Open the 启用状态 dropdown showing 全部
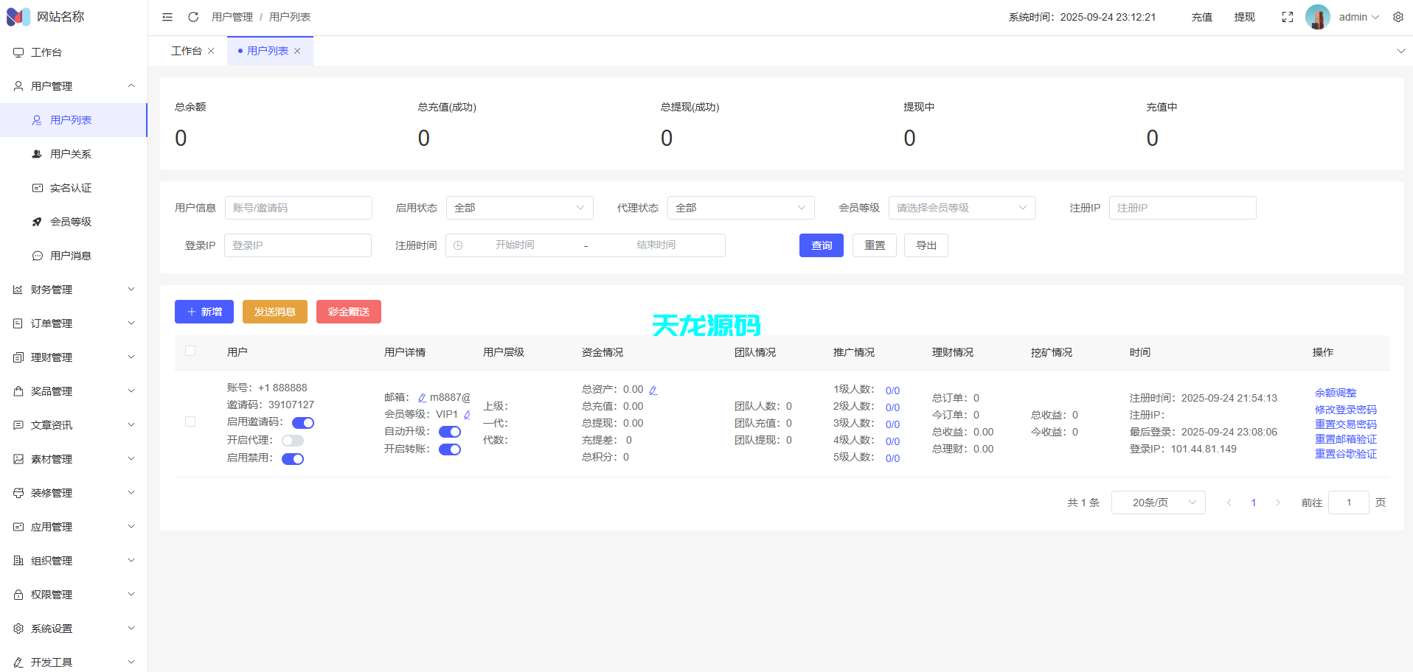Screen dimensions: 1413x672 (x=519, y=208)
